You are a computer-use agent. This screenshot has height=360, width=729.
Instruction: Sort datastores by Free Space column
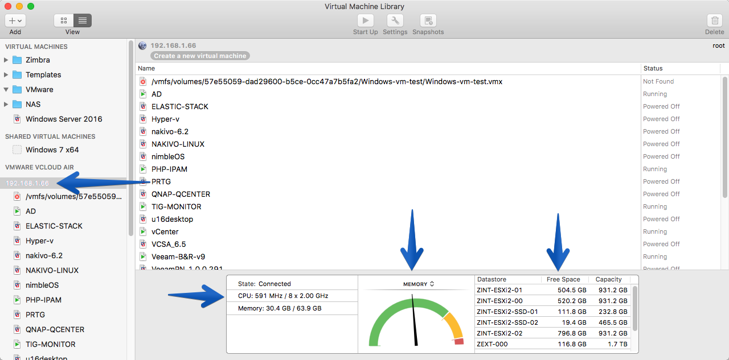[x=564, y=279]
